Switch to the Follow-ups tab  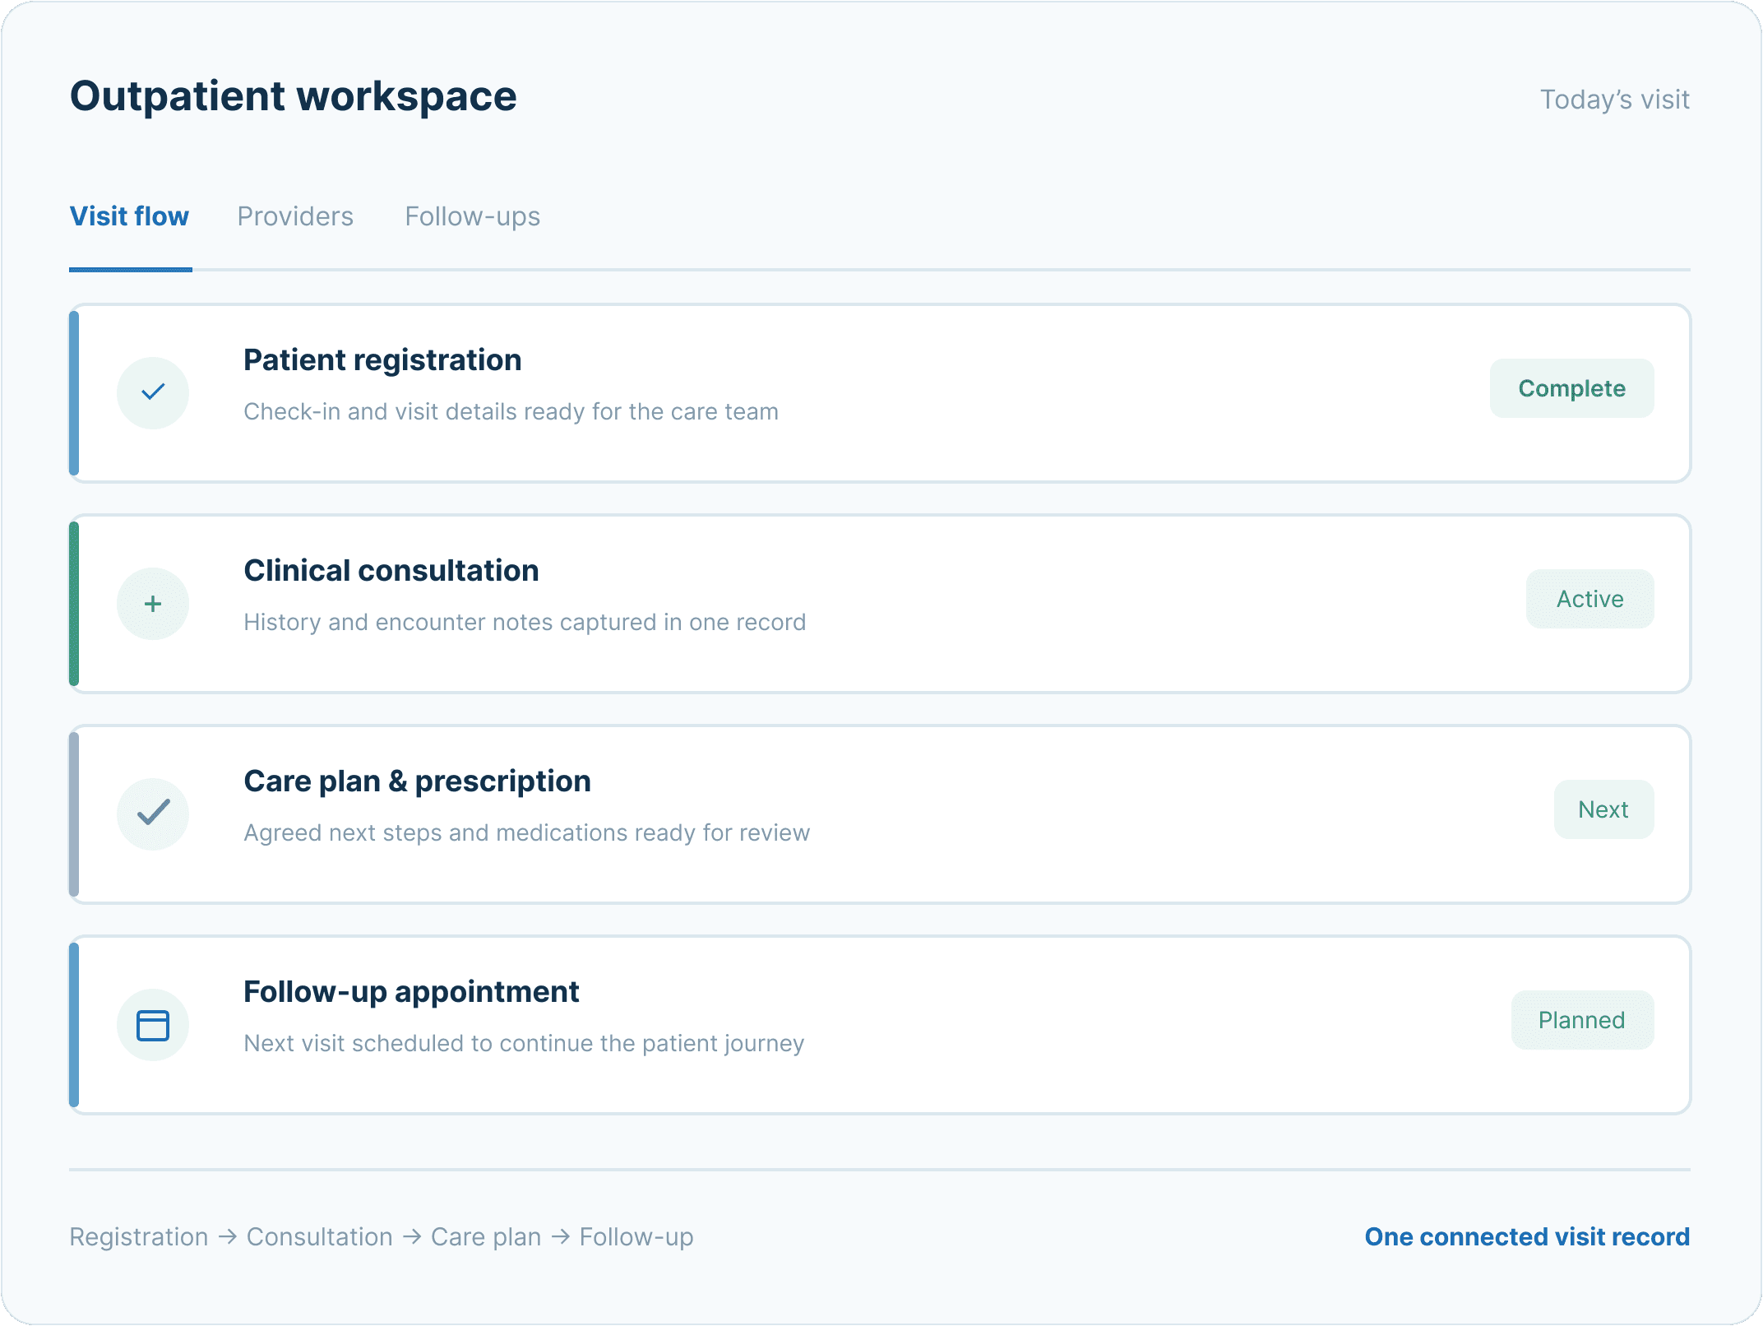point(473,216)
